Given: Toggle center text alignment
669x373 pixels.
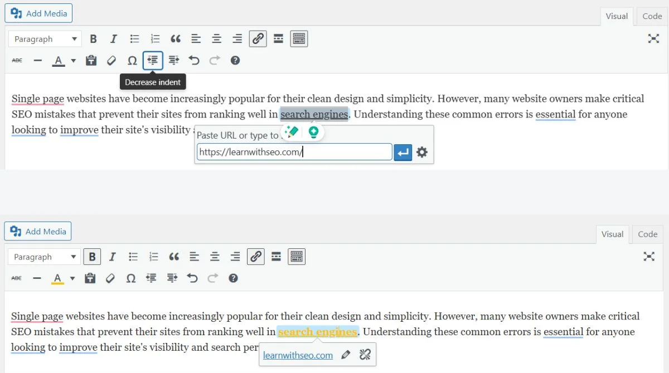Looking at the screenshot, I should [x=216, y=38].
